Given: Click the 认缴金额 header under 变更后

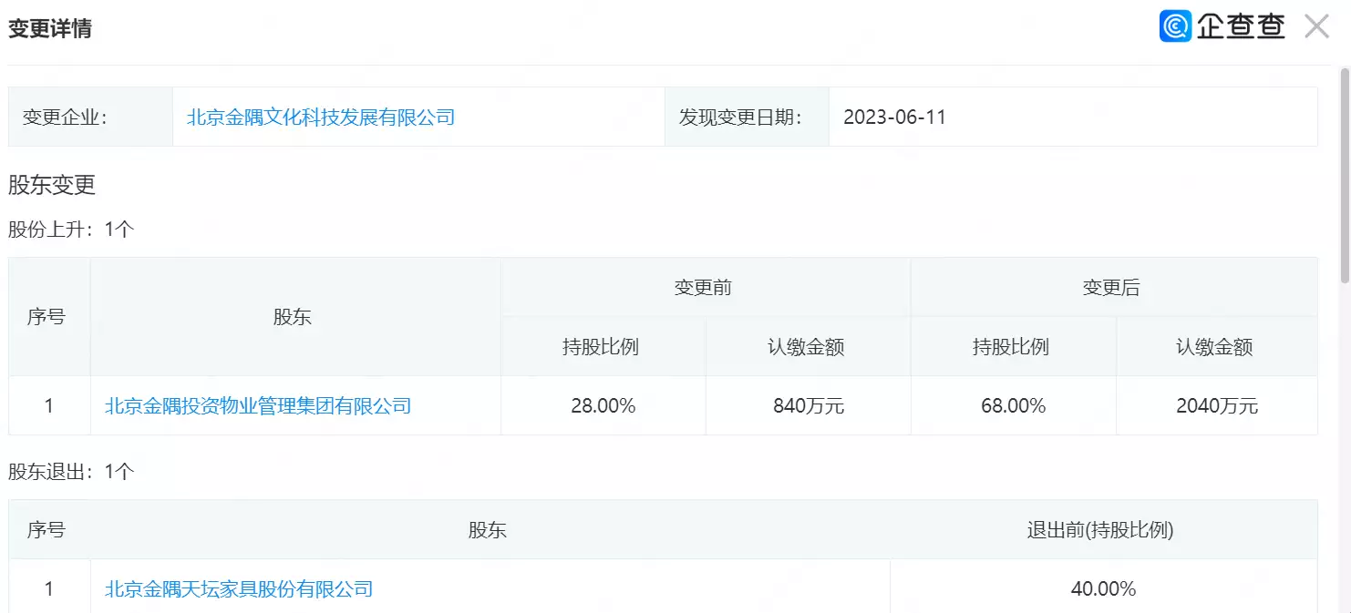Looking at the screenshot, I should 1217,347.
